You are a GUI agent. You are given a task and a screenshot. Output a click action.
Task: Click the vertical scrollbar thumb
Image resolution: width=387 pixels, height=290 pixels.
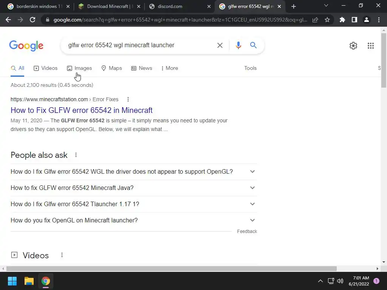point(384,60)
